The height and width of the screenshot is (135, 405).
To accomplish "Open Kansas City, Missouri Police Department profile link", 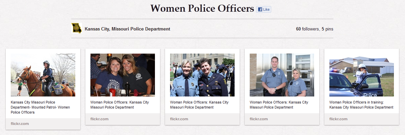I will pyautogui.click(x=127, y=29).
